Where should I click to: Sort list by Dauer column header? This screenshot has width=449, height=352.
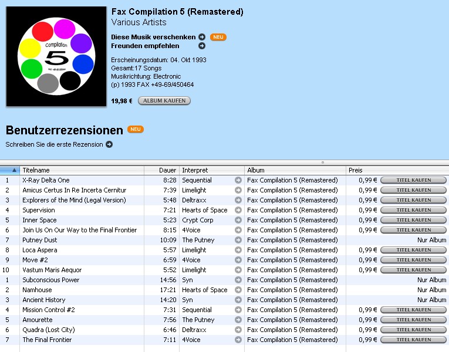tap(162, 170)
